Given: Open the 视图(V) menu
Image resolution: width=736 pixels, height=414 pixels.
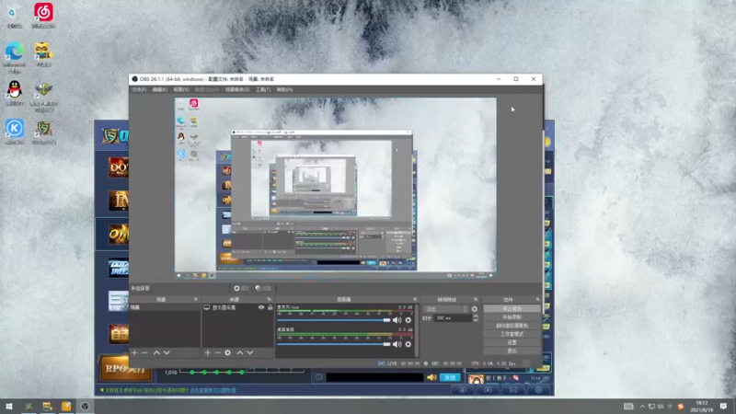Looking at the screenshot, I should point(180,89).
